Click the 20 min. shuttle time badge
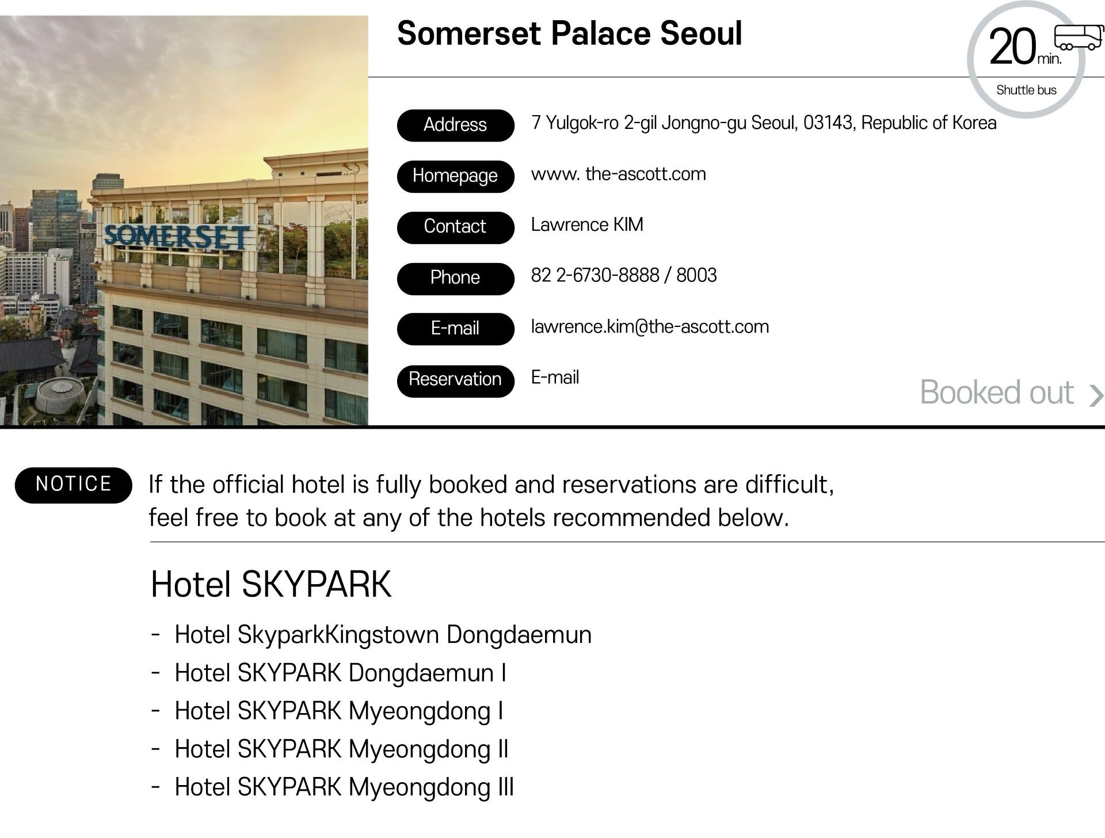The height and width of the screenshot is (838, 1105). (x=1027, y=60)
